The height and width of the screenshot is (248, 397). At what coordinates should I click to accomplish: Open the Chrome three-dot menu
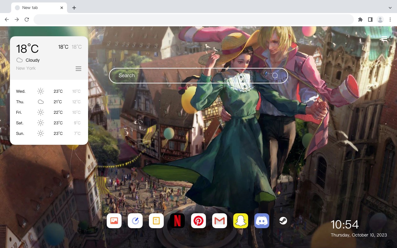[x=390, y=20]
